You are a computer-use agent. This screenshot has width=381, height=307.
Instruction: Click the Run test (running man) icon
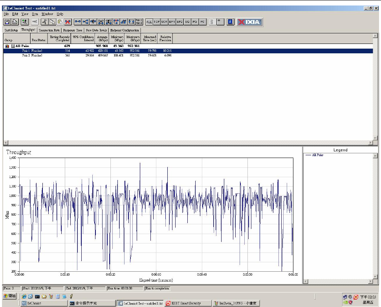click(x=25, y=22)
